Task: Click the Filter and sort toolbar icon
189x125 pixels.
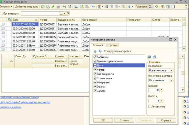Action: point(106,6)
